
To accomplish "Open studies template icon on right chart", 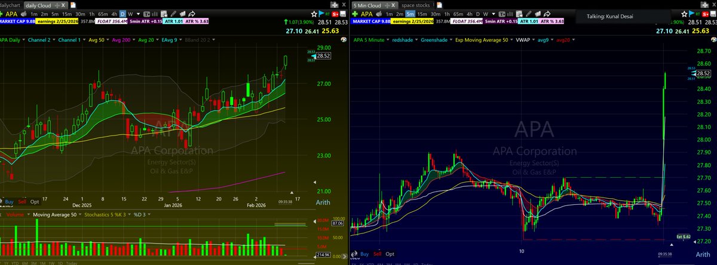I will click(x=519, y=14).
